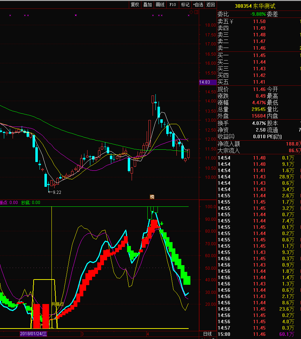Image resolution: width=301 pixels, height=339 pixels.
Task: Click the 今开 label
Action: coord(272,89)
